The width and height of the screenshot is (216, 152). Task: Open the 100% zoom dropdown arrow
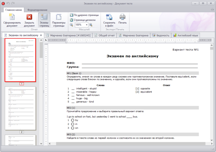[87, 25]
